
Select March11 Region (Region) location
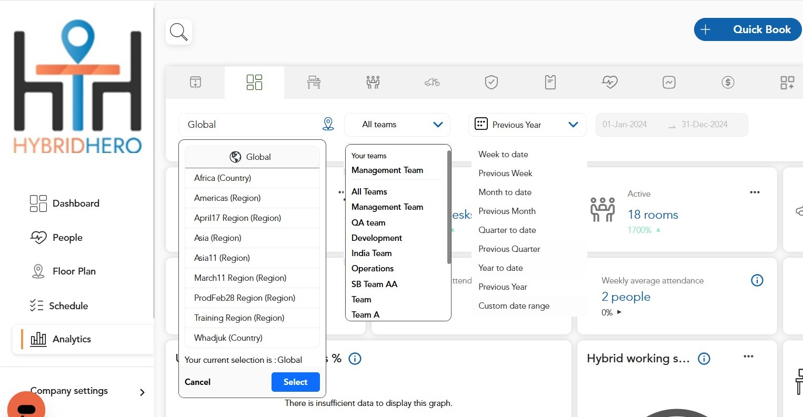pyautogui.click(x=252, y=278)
